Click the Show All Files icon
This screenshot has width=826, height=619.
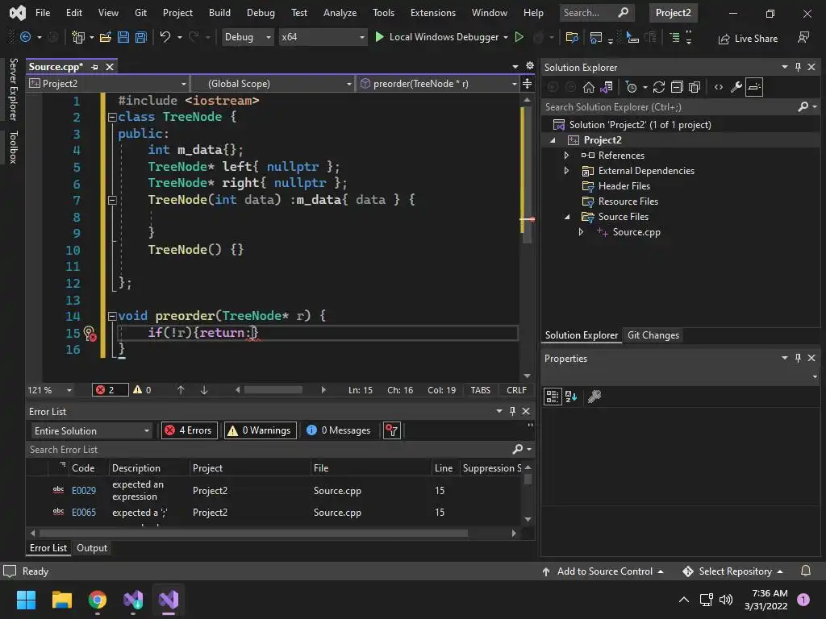695,87
